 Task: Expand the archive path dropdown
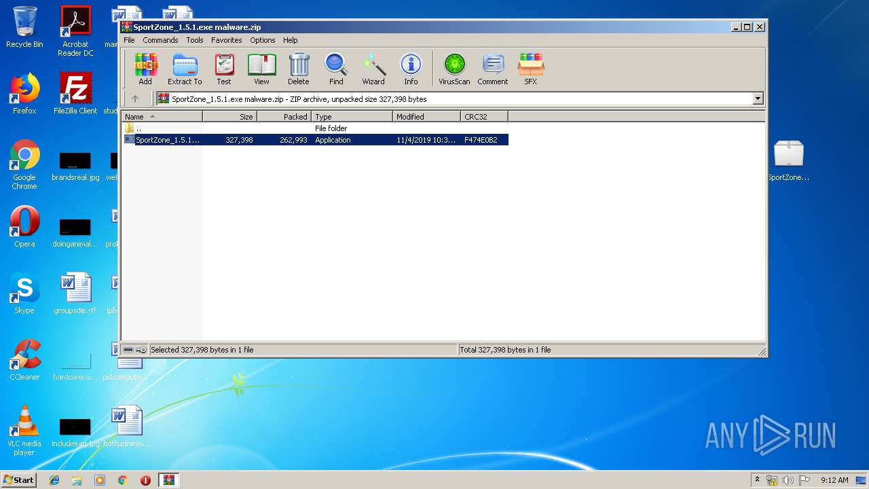click(x=758, y=98)
